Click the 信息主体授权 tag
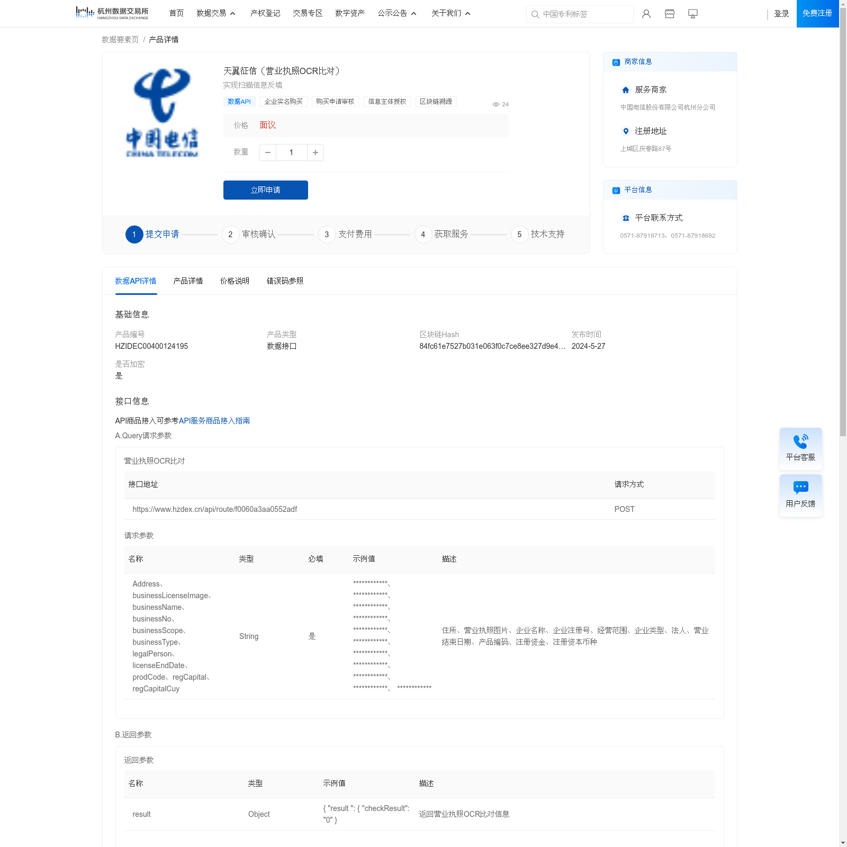Screen dimensions: 847x847 (387, 102)
